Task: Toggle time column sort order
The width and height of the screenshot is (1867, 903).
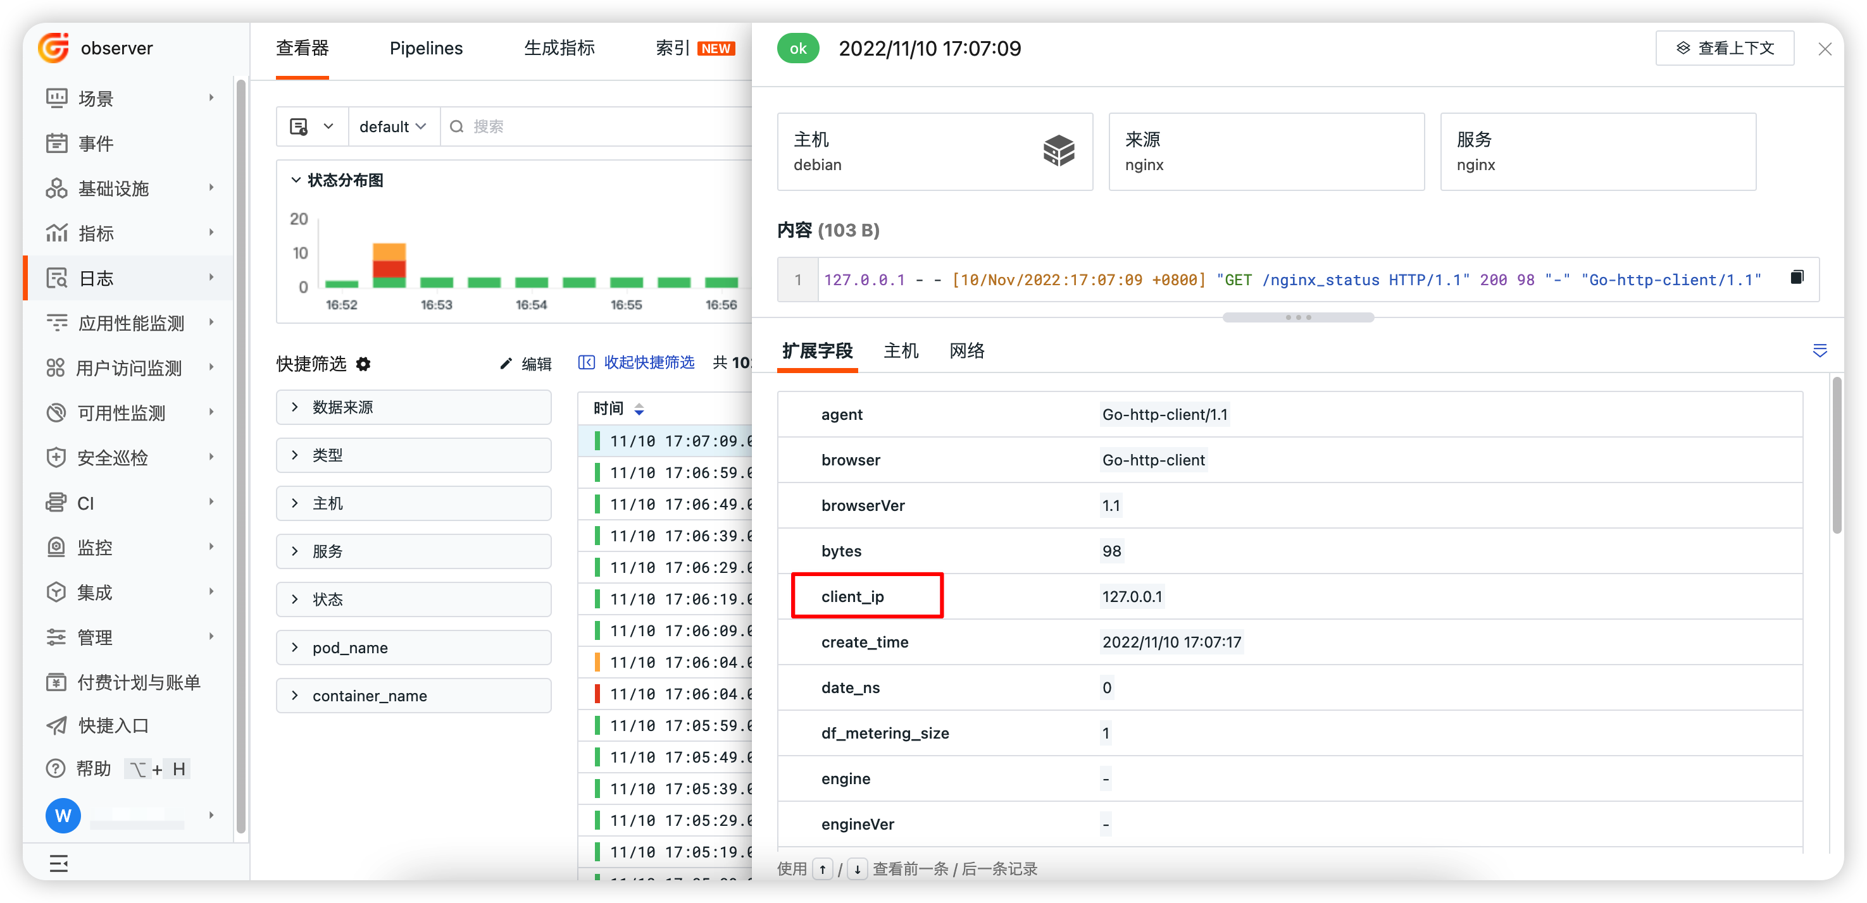Action: pyautogui.click(x=639, y=409)
